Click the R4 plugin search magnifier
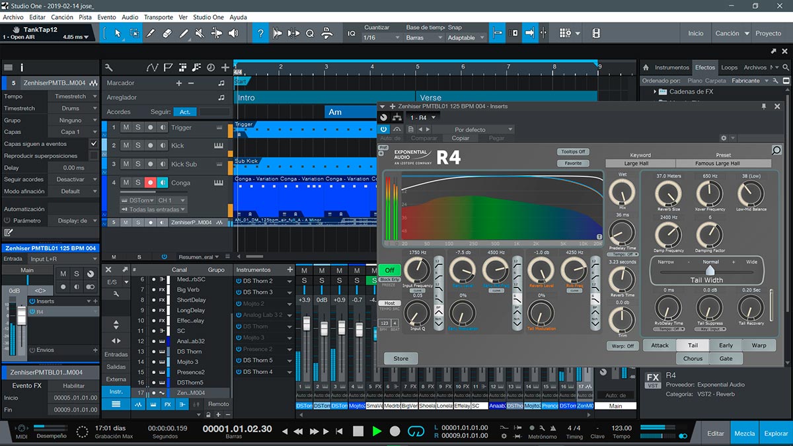The image size is (793, 446). click(x=776, y=151)
